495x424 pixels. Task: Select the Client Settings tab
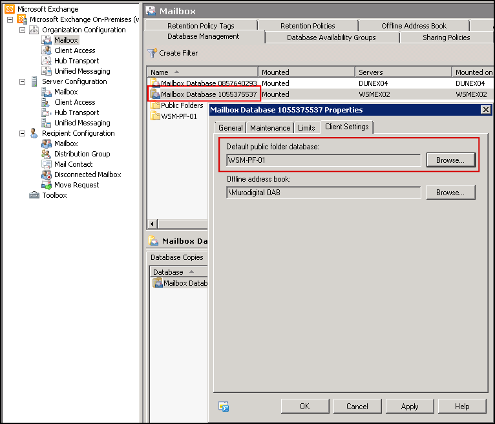click(x=346, y=127)
